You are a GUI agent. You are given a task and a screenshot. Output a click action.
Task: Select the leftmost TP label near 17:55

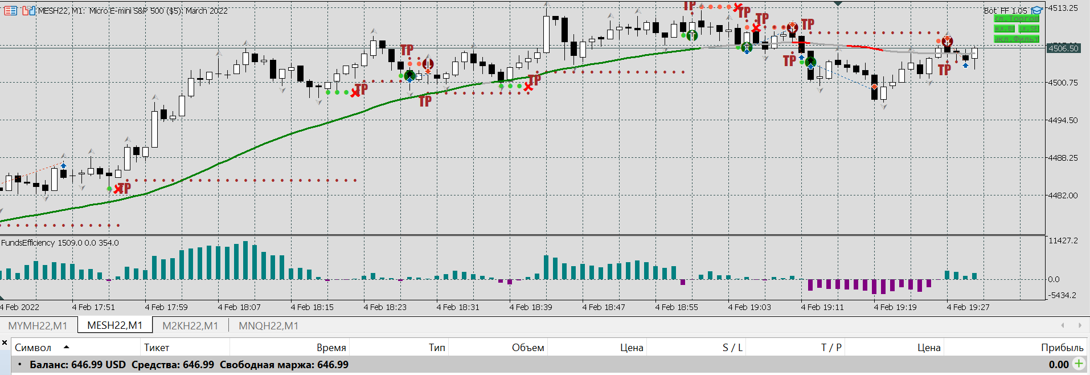(125, 187)
